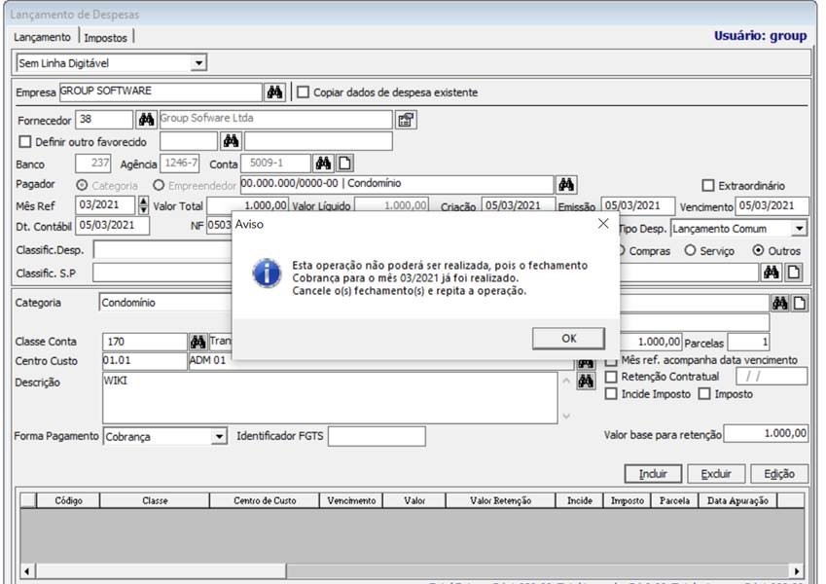Click the Incluir button
826x584 pixels.
653,474
